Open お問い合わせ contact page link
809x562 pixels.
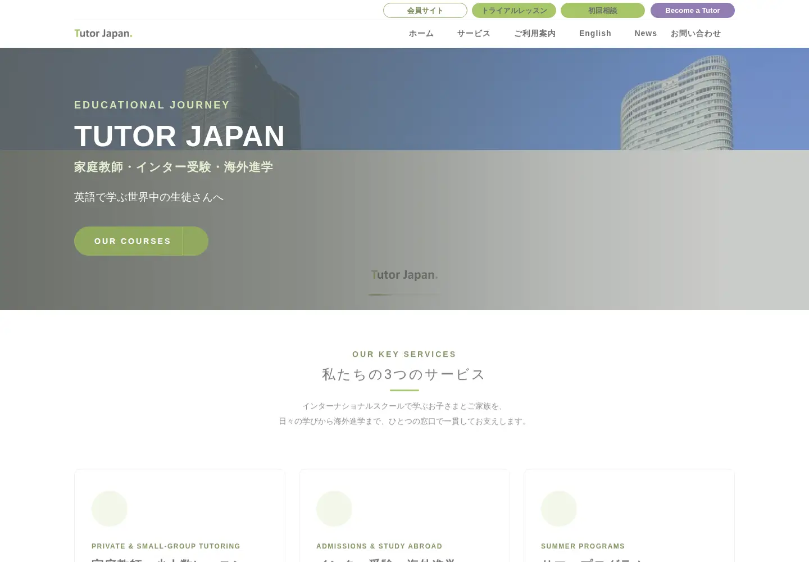[x=696, y=34]
